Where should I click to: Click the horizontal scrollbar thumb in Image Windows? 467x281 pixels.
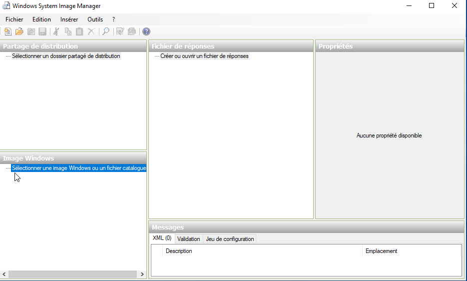[x=72, y=274]
